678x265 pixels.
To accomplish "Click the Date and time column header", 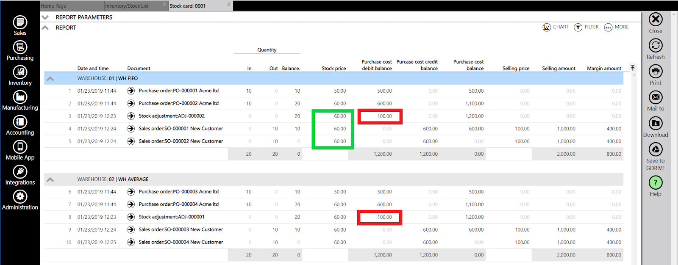I will click(x=93, y=69).
